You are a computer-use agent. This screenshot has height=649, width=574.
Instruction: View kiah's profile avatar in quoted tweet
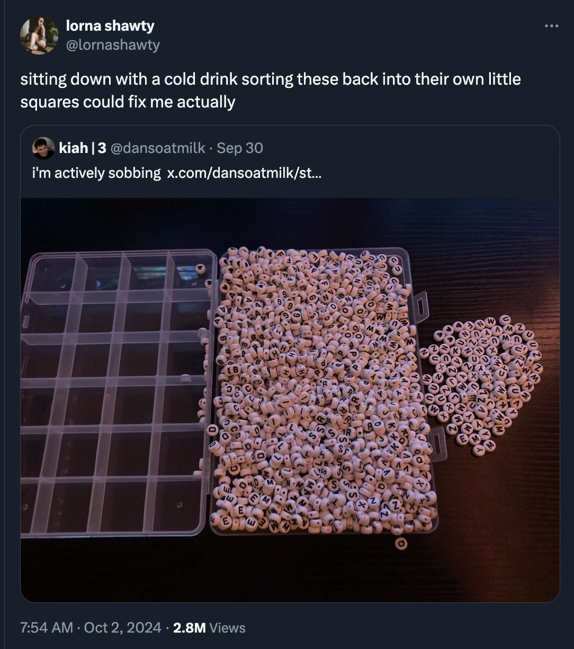point(43,148)
